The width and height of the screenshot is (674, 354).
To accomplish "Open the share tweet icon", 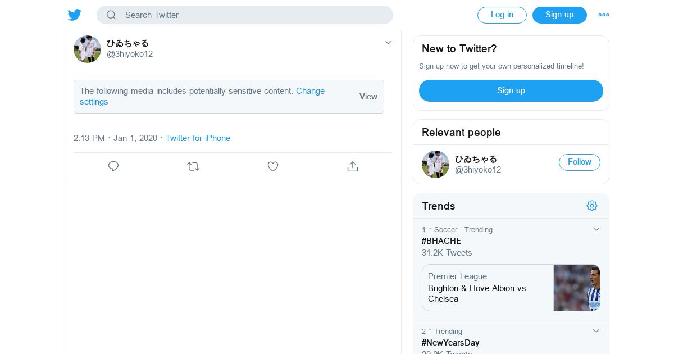I will [353, 166].
